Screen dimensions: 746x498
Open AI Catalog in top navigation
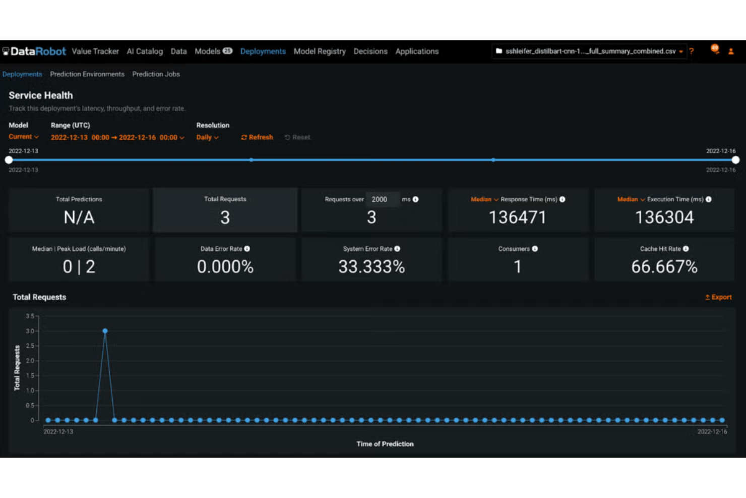click(145, 51)
